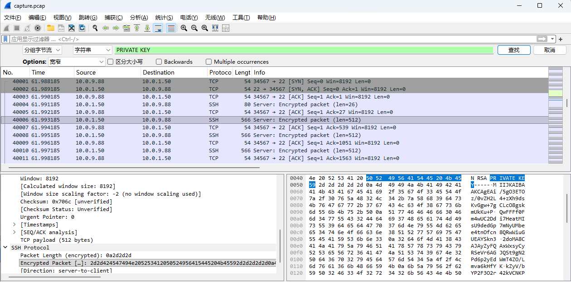Image resolution: width=571 pixels, height=282 pixels.
Task: Click the 取消 button
Action: (549, 50)
